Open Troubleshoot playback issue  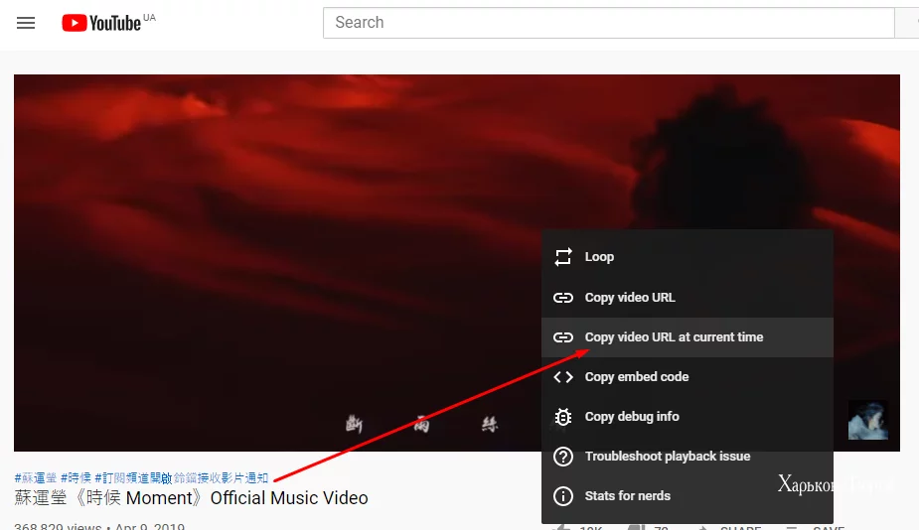(687, 457)
